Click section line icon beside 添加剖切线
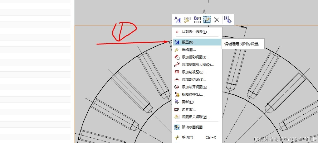The height and width of the screenshot is (143, 318). [177, 79]
